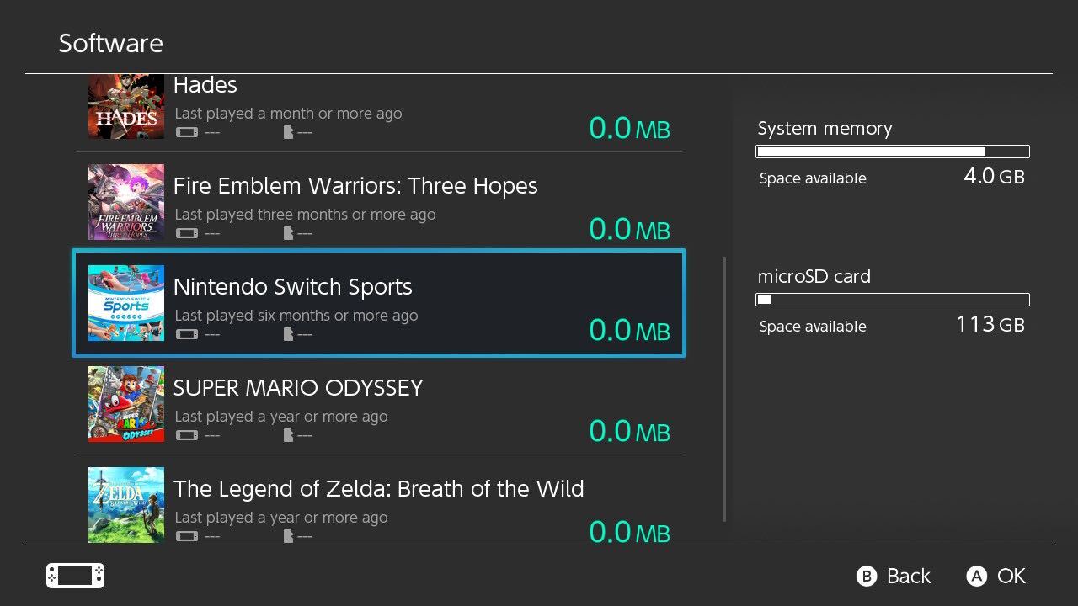
Task: Click the 113 GB available value
Action: pos(990,325)
